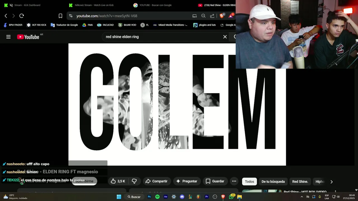The width and height of the screenshot is (358, 201).
Task: Click the Preguntar button
Action: [x=187, y=181]
